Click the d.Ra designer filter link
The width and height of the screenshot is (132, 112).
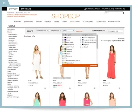[33, 36]
